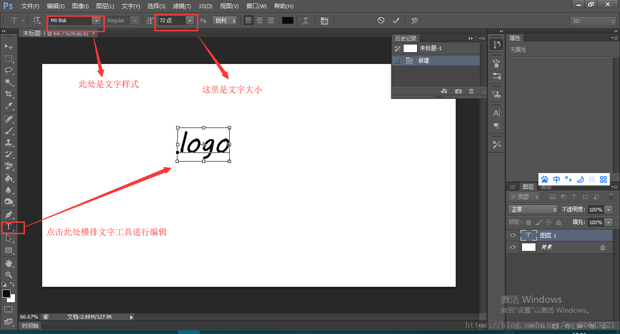Toggle lock all for layer
Screen dimensions: 620x334
(559, 222)
